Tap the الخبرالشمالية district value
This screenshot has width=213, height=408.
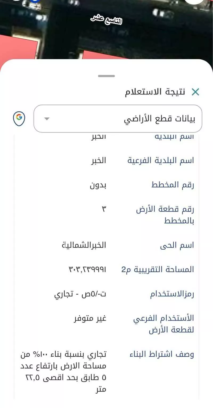pos(85,245)
